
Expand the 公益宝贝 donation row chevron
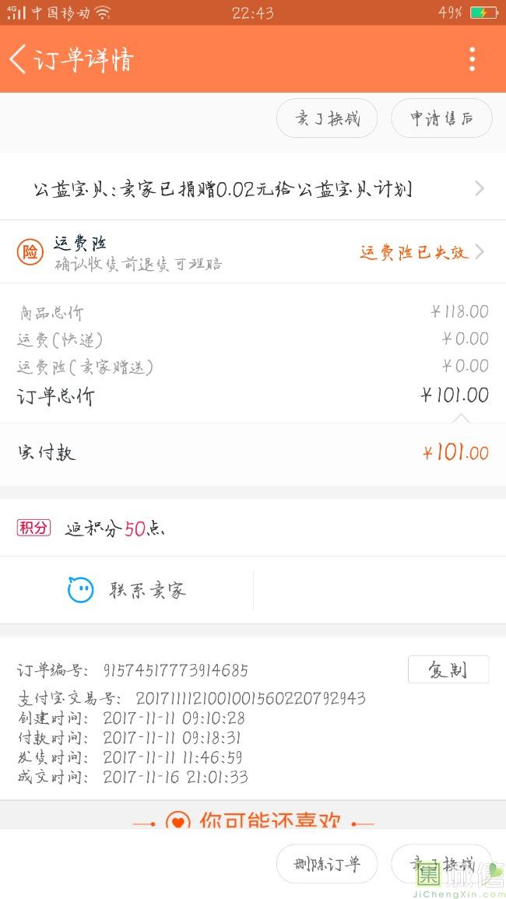pyautogui.click(x=480, y=188)
